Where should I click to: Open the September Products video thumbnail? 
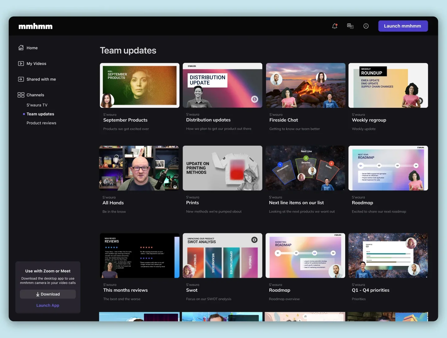(140, 85)
